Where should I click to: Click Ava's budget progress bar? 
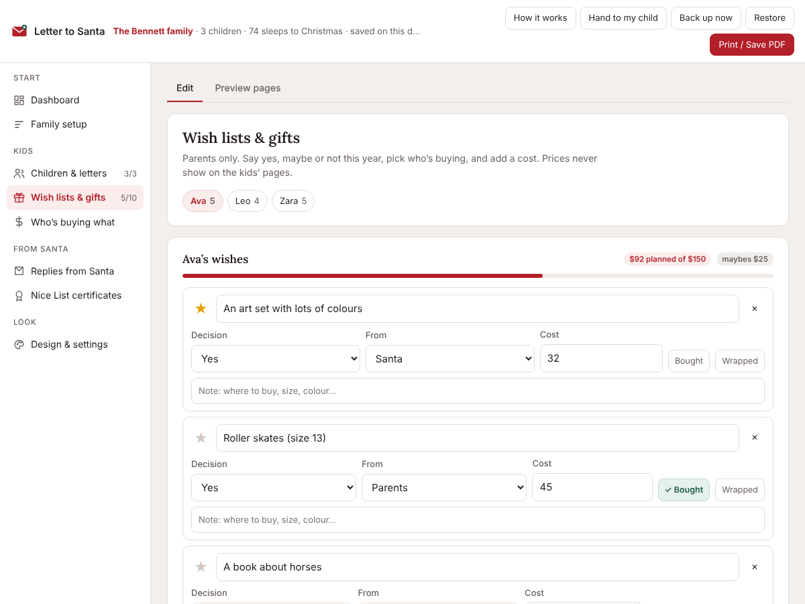tap(478, 276)
